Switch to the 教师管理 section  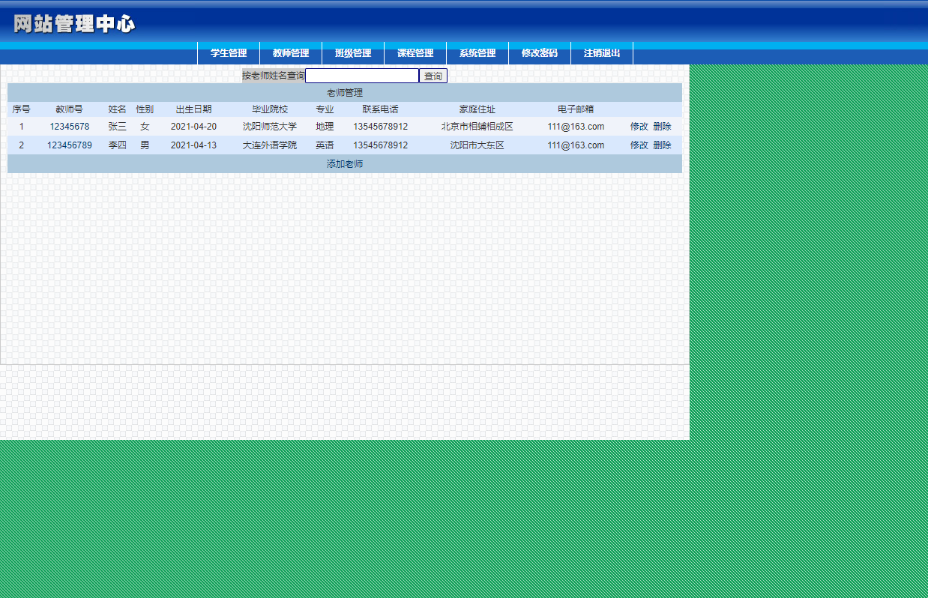pyautogui.click(x=291, y=53)
